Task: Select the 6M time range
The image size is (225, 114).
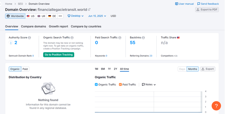Action: (x=103, y=69)
